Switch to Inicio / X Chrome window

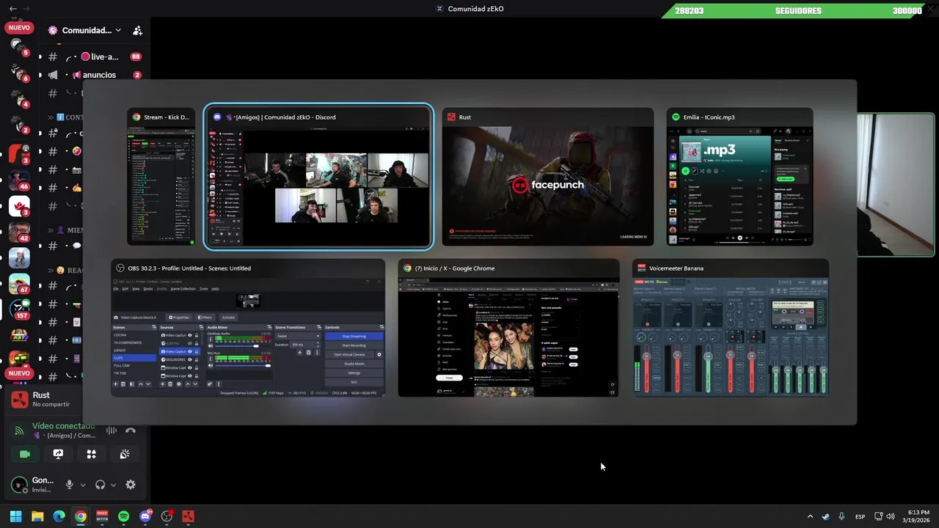(x=508, y=328)
